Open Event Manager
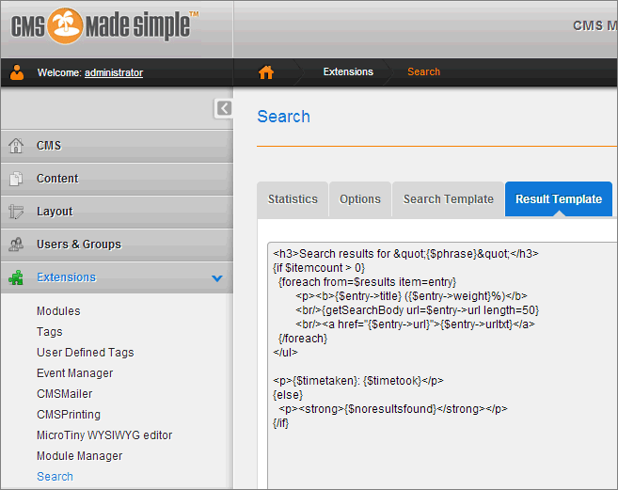618x490 pixels. click(x=75, y=373)
